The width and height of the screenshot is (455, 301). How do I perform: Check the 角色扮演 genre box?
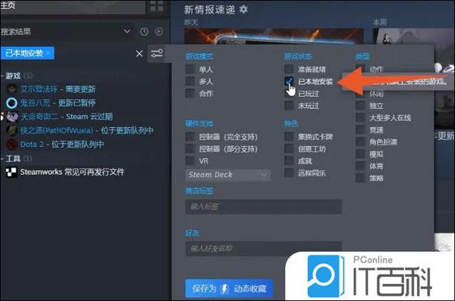pyautogui.click(x=360, y=142)
